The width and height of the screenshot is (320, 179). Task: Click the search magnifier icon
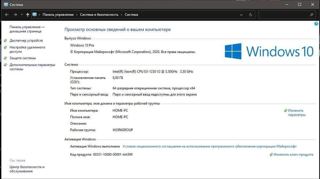[311, 15]
